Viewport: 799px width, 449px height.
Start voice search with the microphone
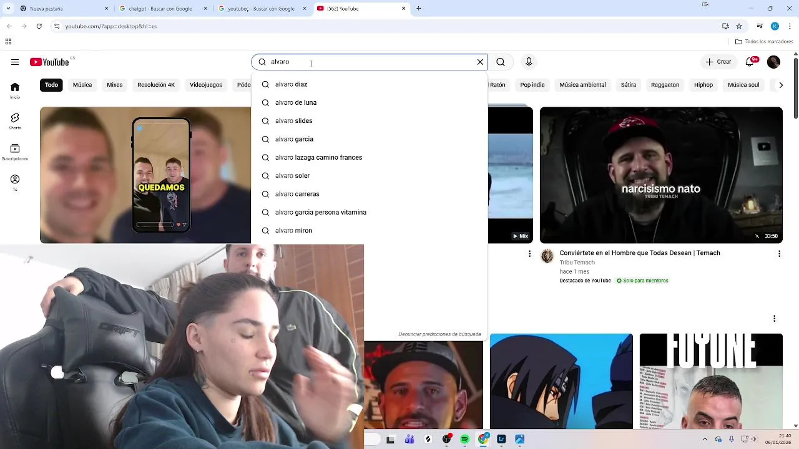[529, 62]
